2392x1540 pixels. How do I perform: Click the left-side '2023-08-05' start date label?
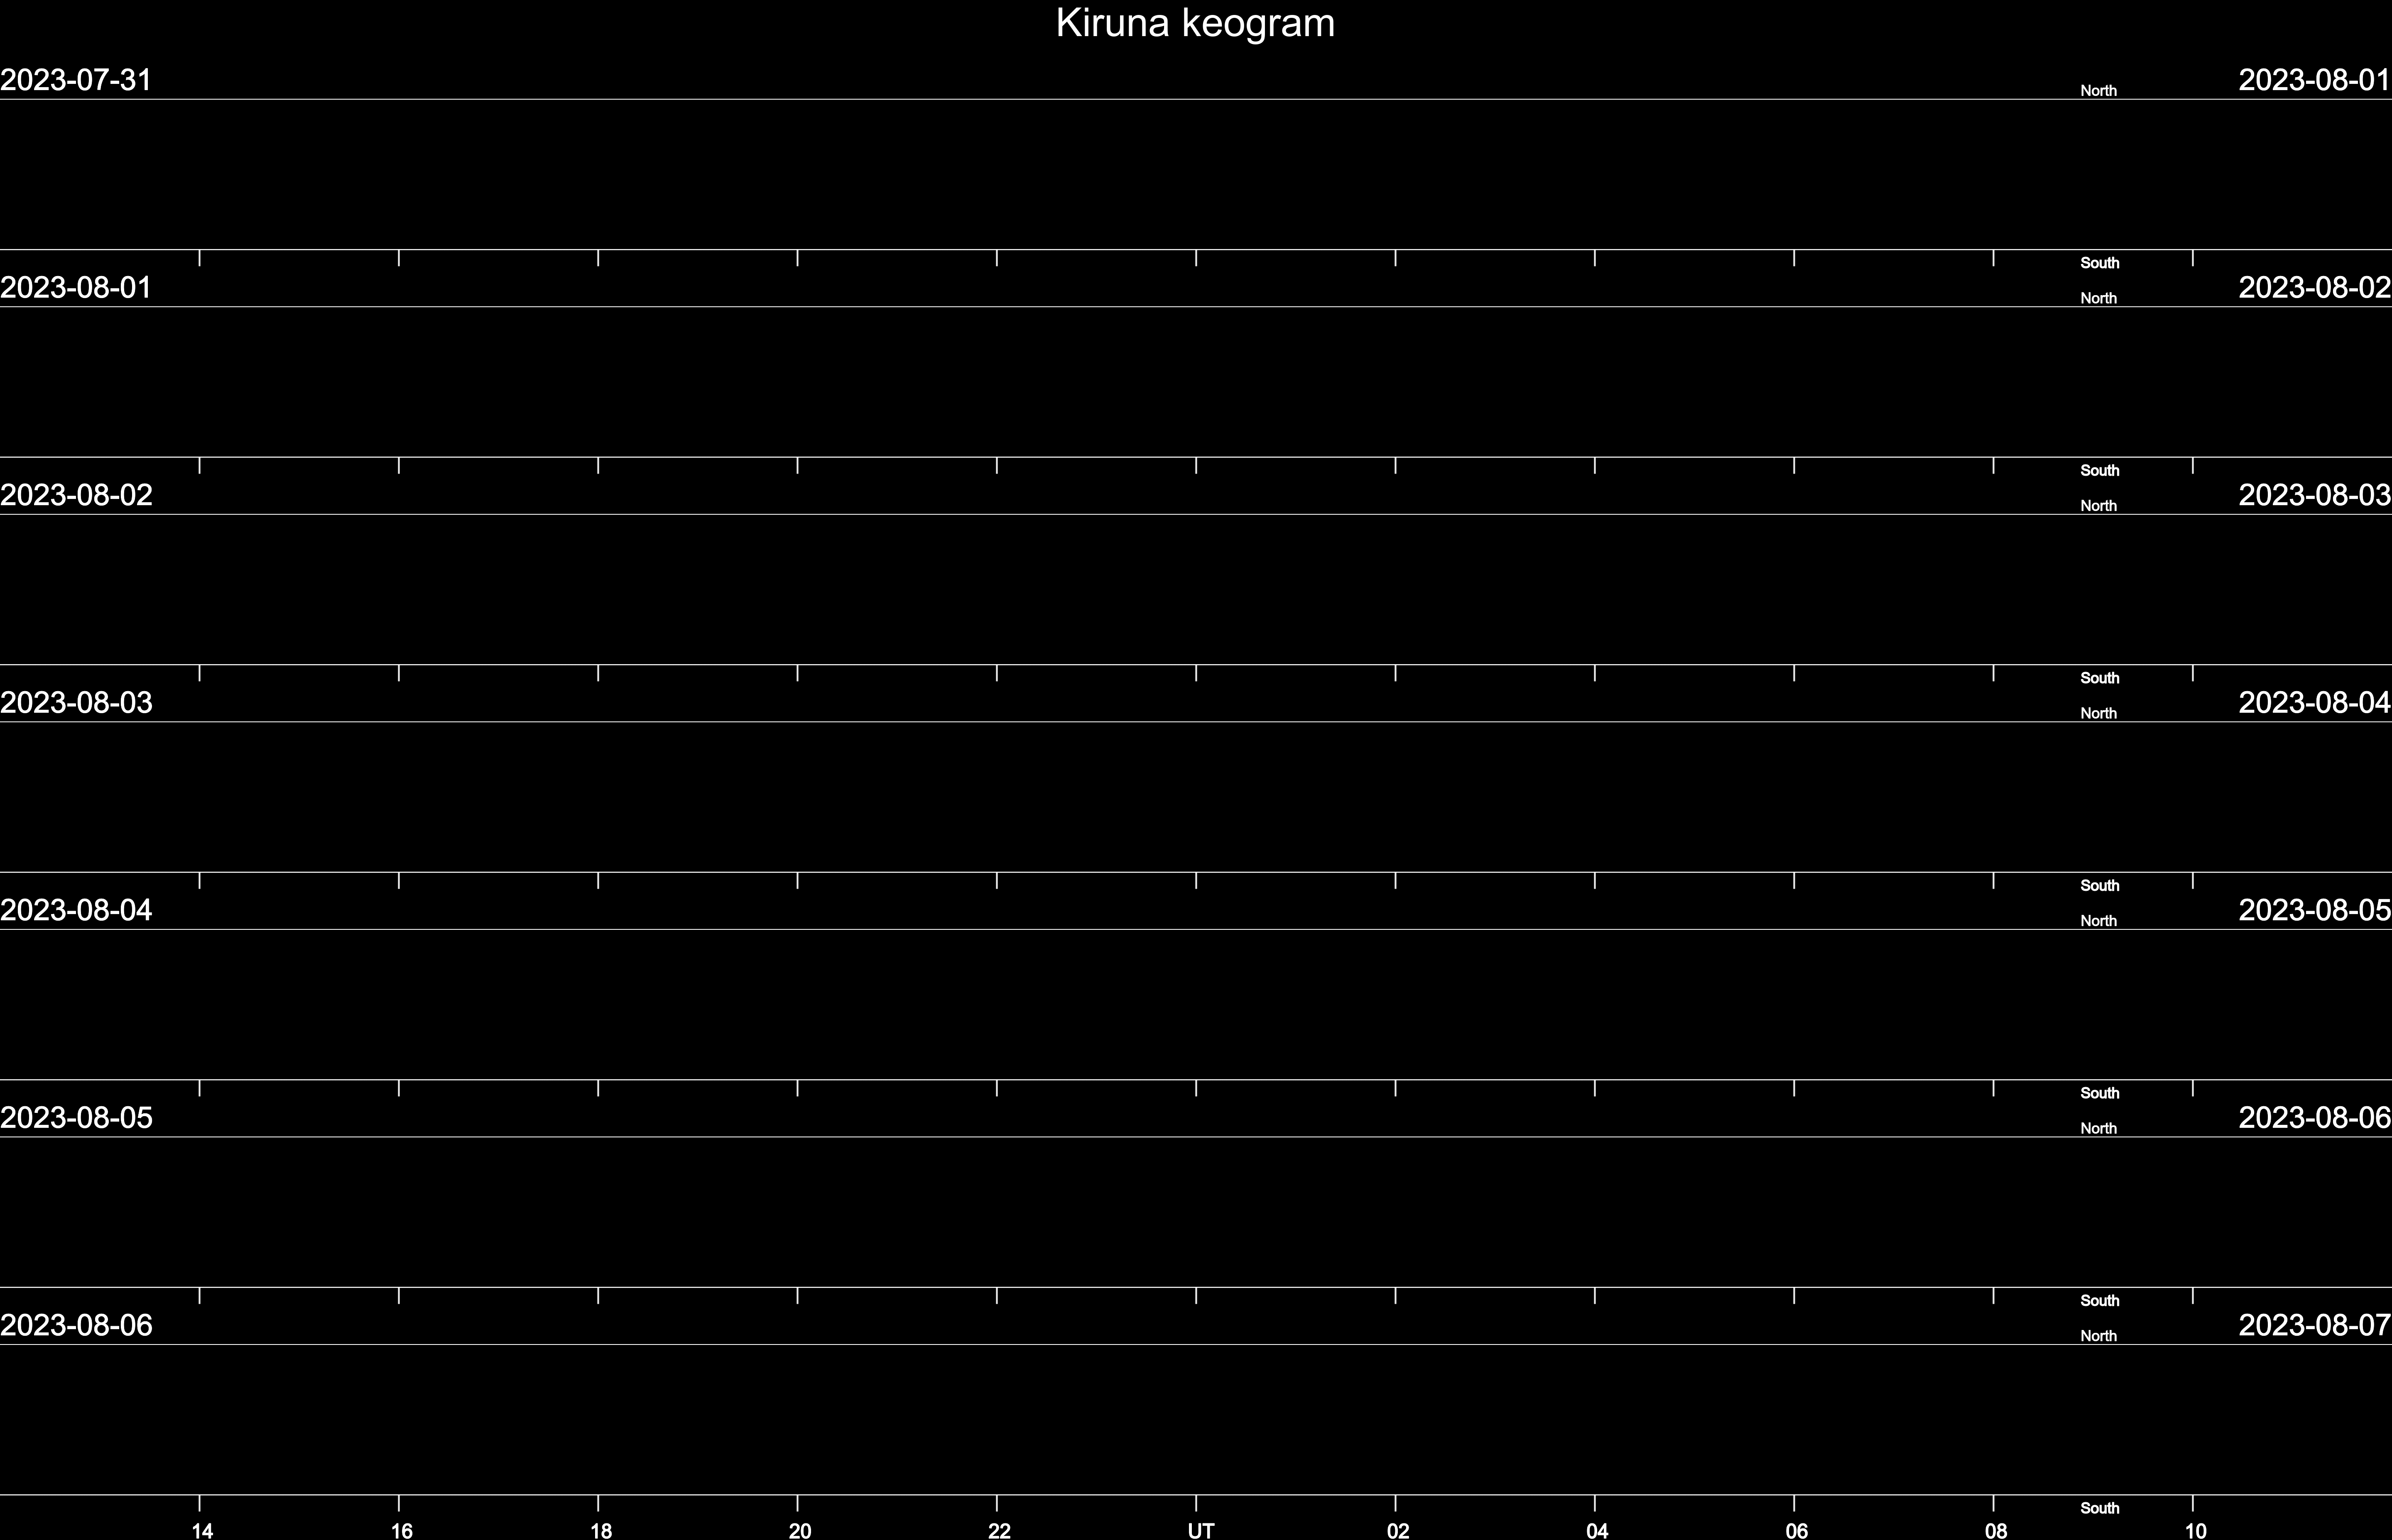coord(76,1118)
